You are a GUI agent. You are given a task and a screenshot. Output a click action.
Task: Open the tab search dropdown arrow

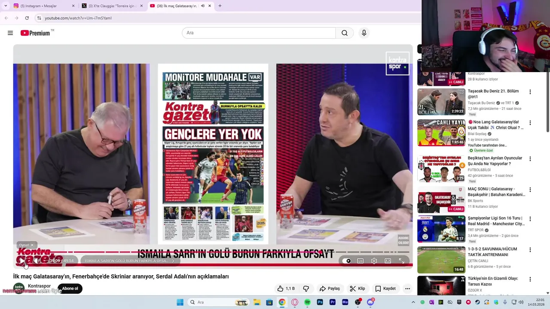click(x=6, y=6)
